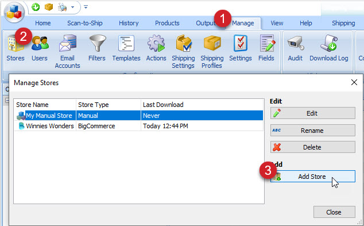Close Manage Stores dialog with X

coord(354,82)
